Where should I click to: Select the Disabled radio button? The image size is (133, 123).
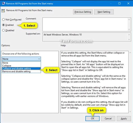(x=3, y=30)
